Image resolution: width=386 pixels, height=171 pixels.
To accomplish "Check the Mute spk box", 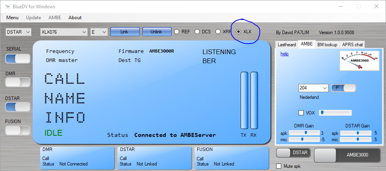I will [279, 166].
